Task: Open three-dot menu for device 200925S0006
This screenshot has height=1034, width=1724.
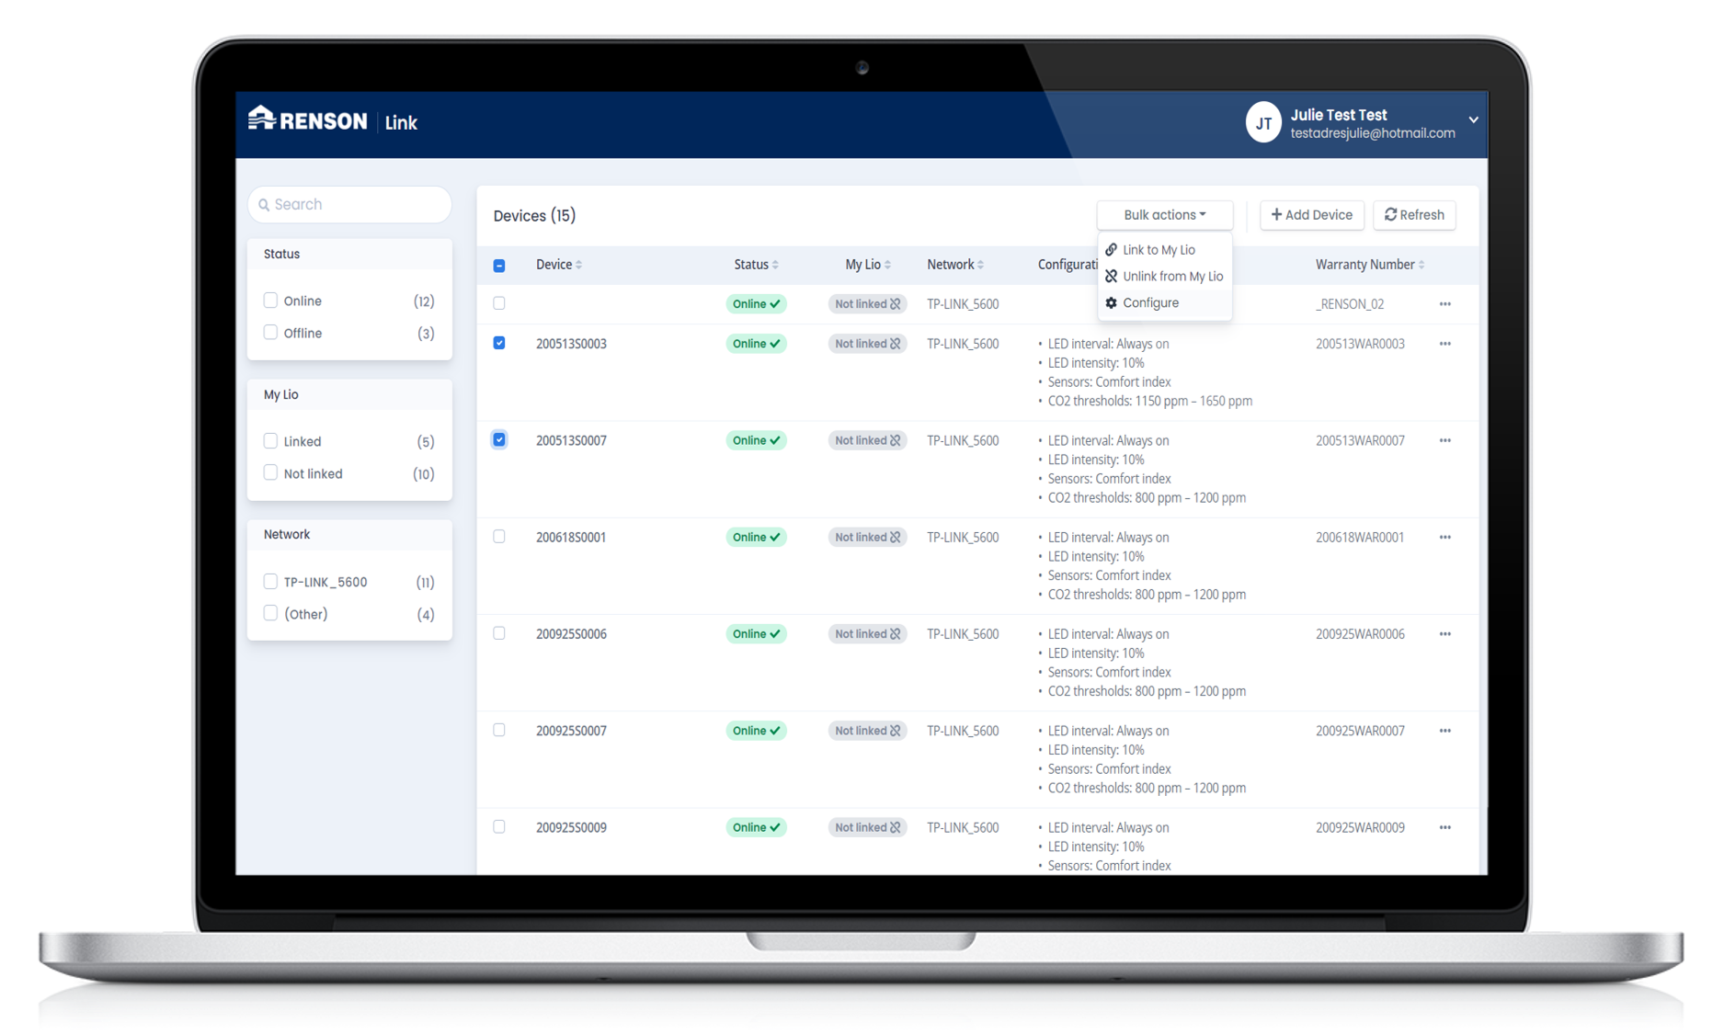Action: (1444, 634)
